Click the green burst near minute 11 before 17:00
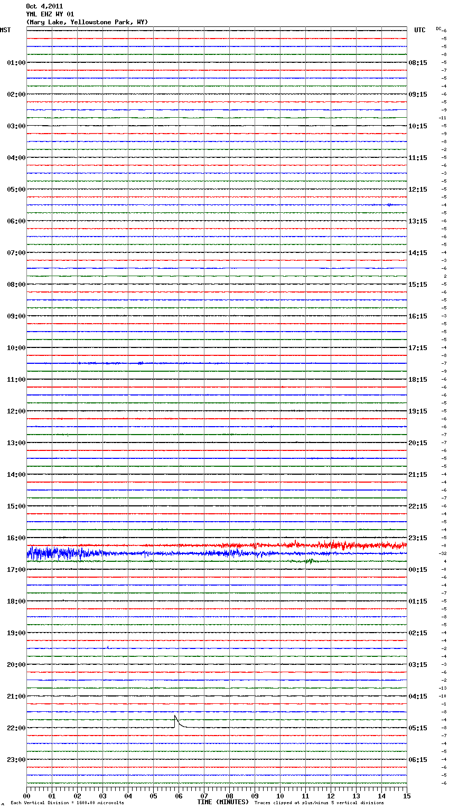Image resolution: width=449 pixels, height=810 pixels. pyautogui.click(x=310, y=561)
